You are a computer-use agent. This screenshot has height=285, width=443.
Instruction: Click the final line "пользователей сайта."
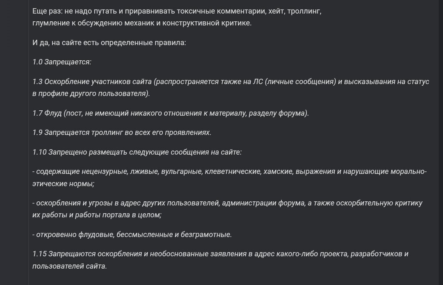click(x=69, y=266)
